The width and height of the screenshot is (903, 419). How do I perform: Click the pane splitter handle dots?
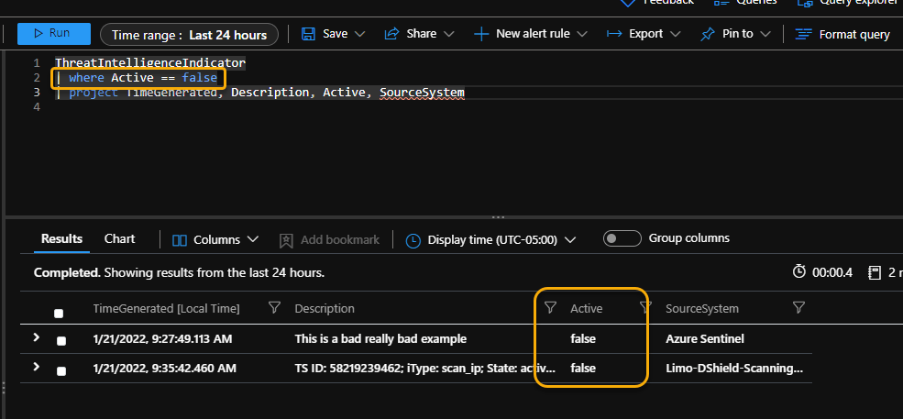tap(499, 217)
